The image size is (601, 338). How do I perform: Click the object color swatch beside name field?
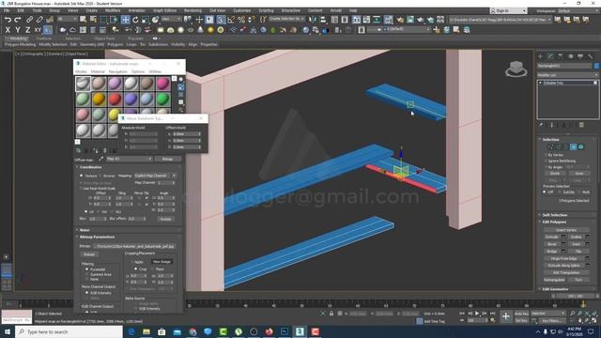point(596,66)
